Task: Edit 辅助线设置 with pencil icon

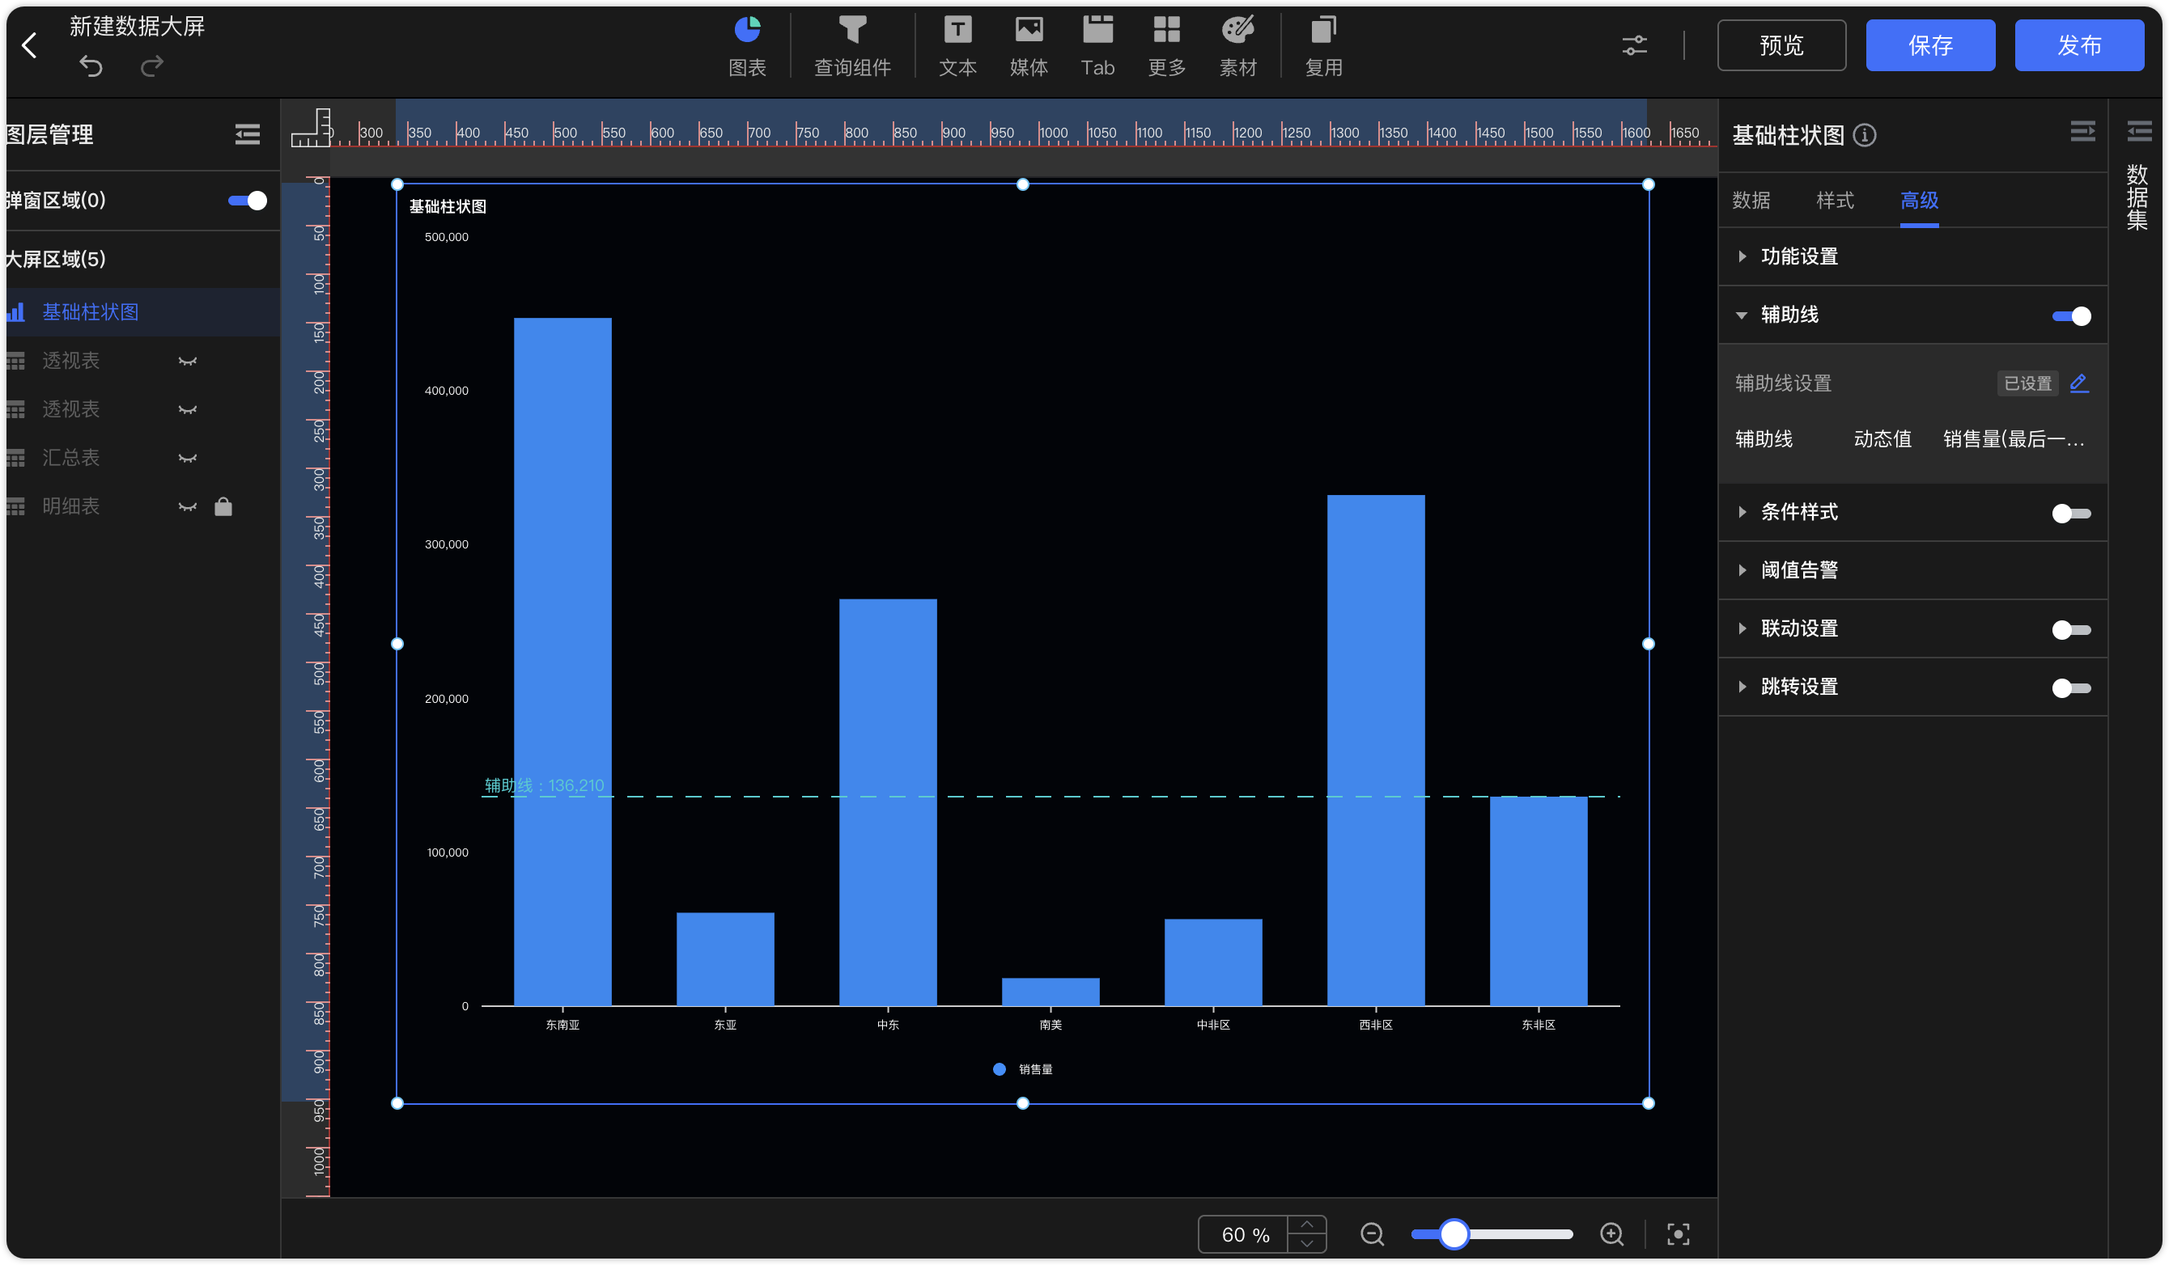Action: 2078,383
